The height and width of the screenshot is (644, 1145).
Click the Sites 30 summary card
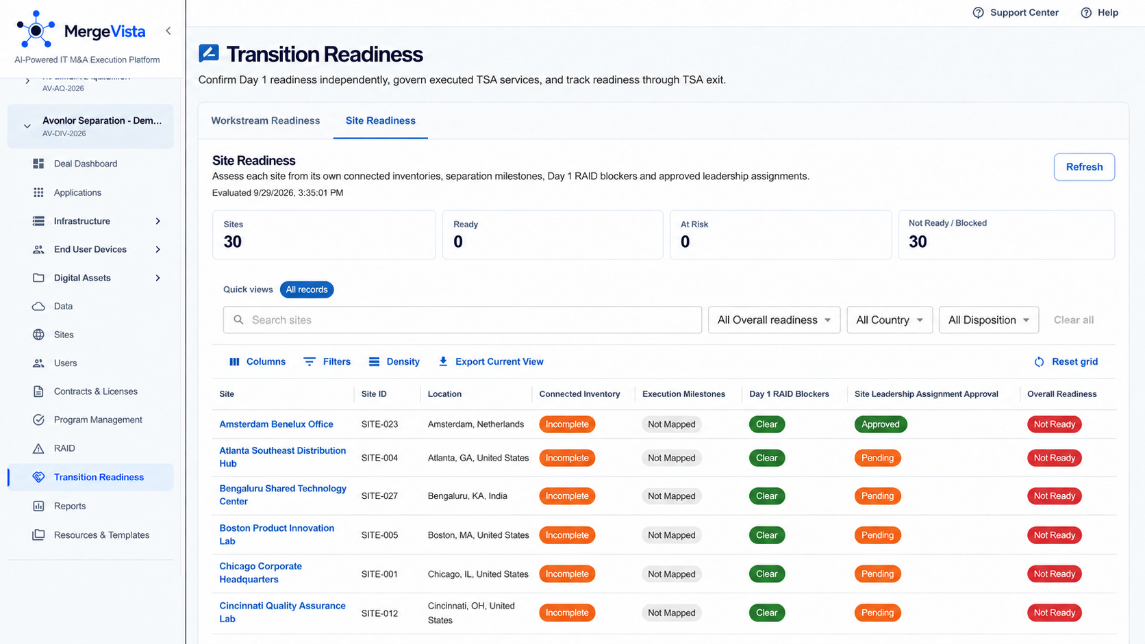tap(324, 235)
